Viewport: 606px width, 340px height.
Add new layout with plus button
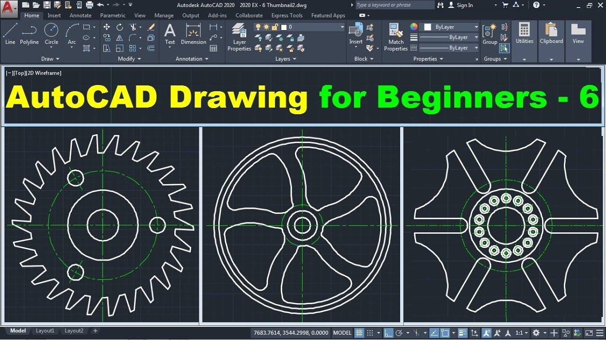pos(95,331)
